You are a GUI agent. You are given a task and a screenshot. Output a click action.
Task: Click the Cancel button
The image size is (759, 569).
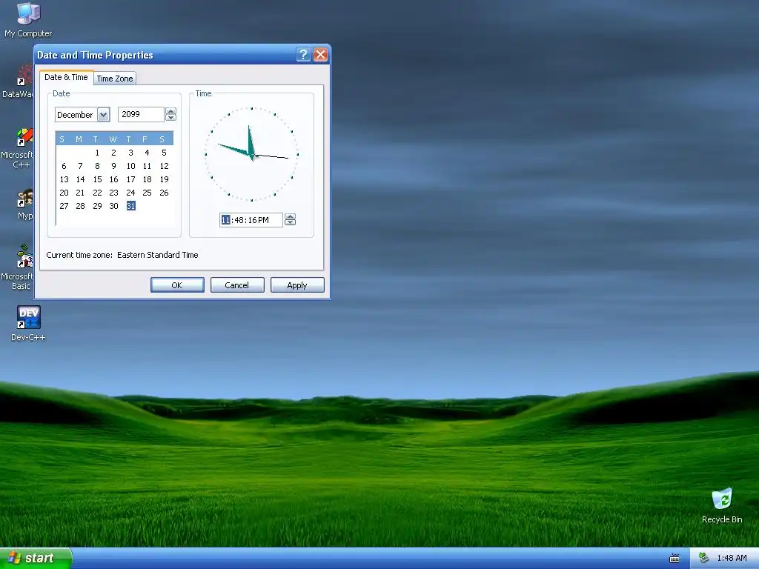point(237,285)
